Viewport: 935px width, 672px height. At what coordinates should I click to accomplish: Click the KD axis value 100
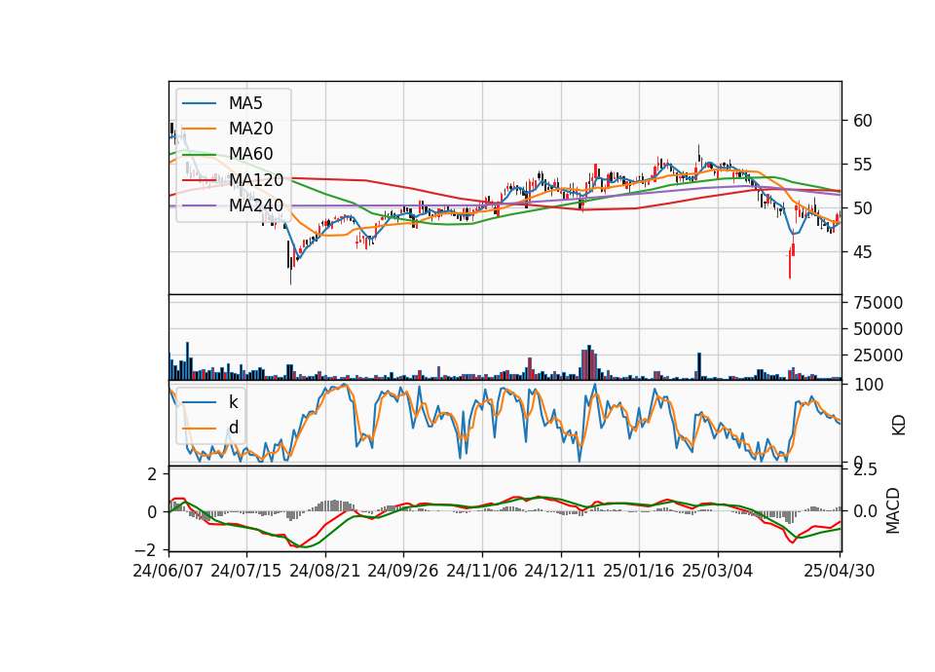(869, 385)
